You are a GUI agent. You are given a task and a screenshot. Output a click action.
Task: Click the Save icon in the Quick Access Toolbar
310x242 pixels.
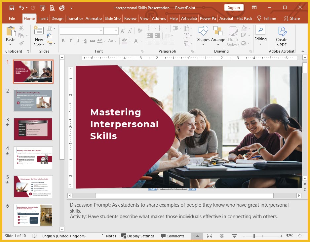tap(12, 8)
